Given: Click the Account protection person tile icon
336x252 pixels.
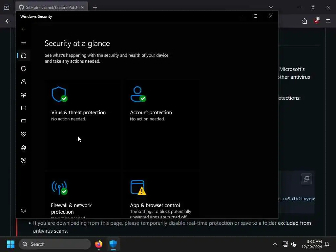Looking at the screenshot, I should pos(138,94).
